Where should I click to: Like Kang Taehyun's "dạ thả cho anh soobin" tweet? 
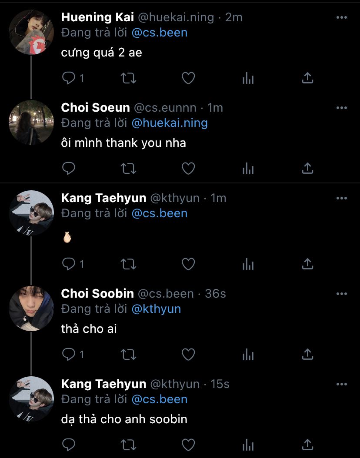[x=188, y=445]
